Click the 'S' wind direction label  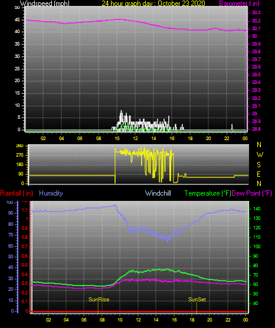(258, 165)
